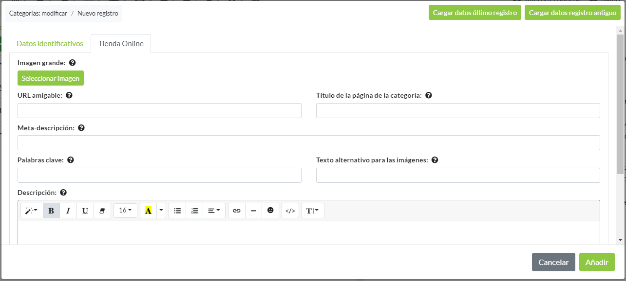The height and width of the screenshot is (281, 626).
Task: Click the insert link icon
Action: [x=237, y=211]
